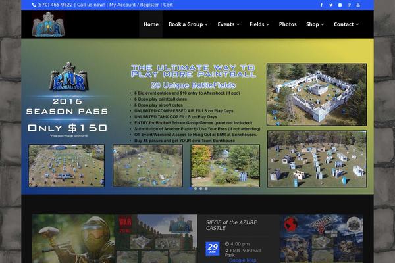The height and width of the screenshot is (263, 395).
Task: Open the Twitter social icon
Action: (x=330, y=5)
